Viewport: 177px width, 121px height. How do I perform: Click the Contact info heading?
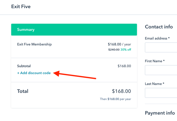[159, 27]
